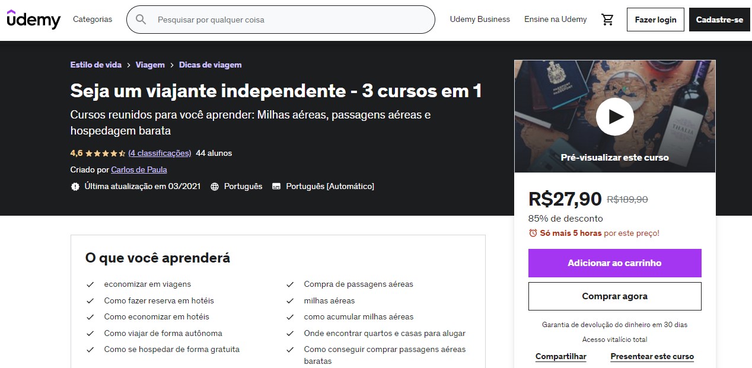Play the course preview video
The width and height of the screenshot is (752, 368).
614,116
